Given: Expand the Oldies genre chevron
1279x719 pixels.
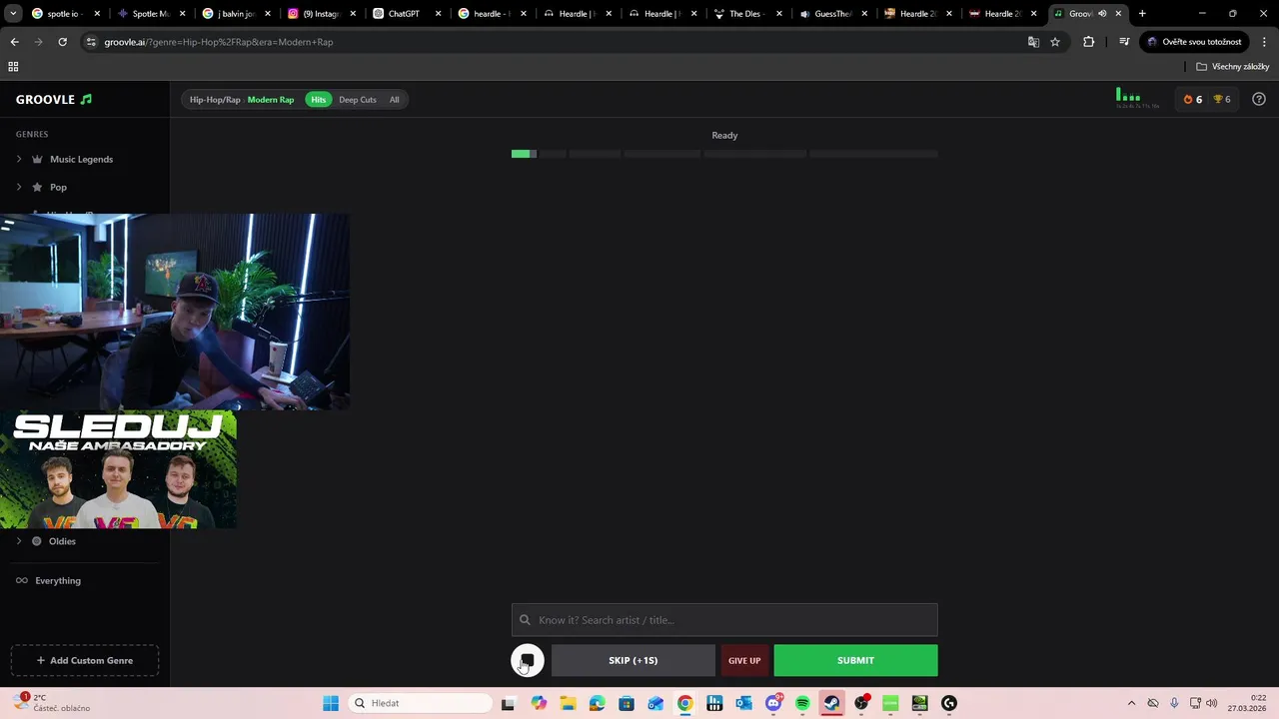Looking at the screenshot, I should (19, 541).
